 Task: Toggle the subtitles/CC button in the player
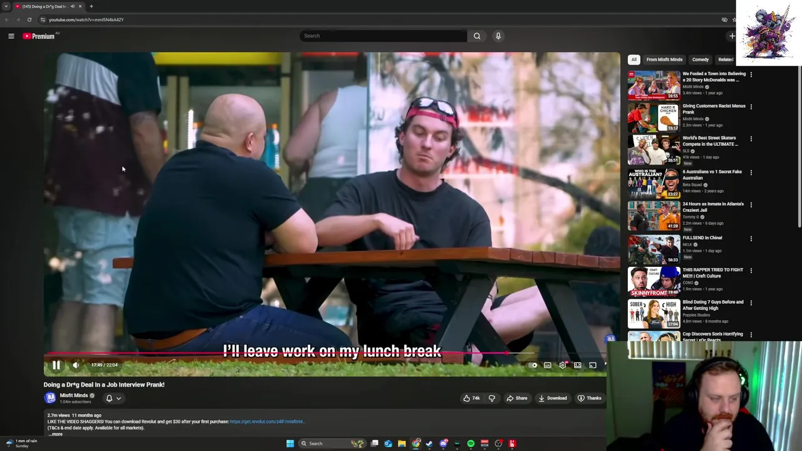tap(548, 365)
